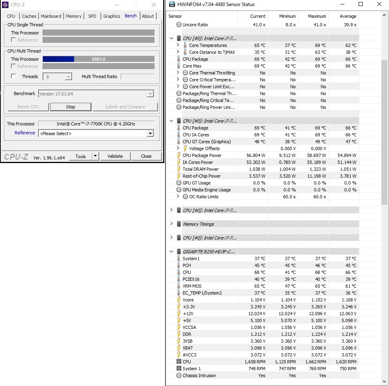Click the thermometer icon beside PCH
389x386 pixels.
pyautogui.click(x=179, y=265)
